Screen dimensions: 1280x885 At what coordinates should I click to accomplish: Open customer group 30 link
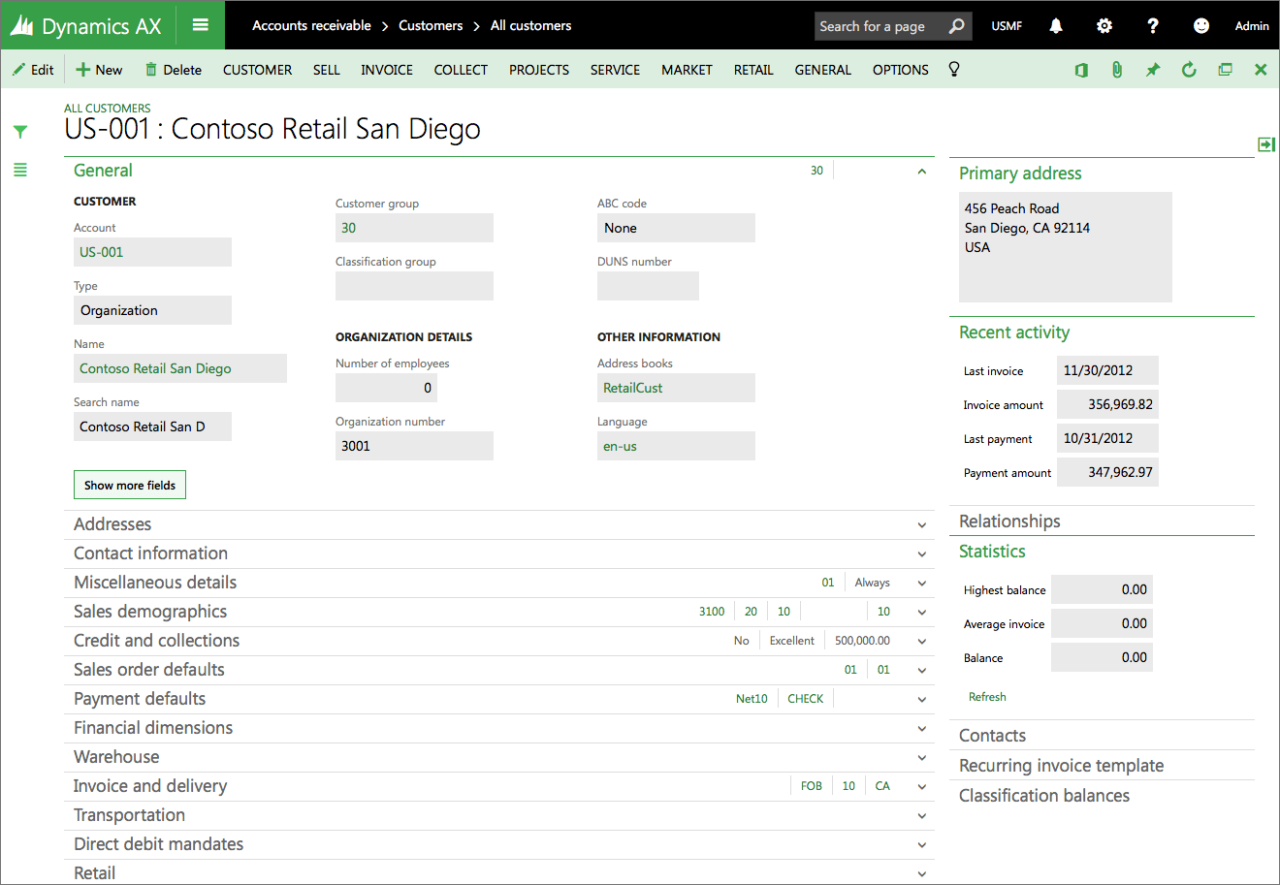[x=348, y=228]
